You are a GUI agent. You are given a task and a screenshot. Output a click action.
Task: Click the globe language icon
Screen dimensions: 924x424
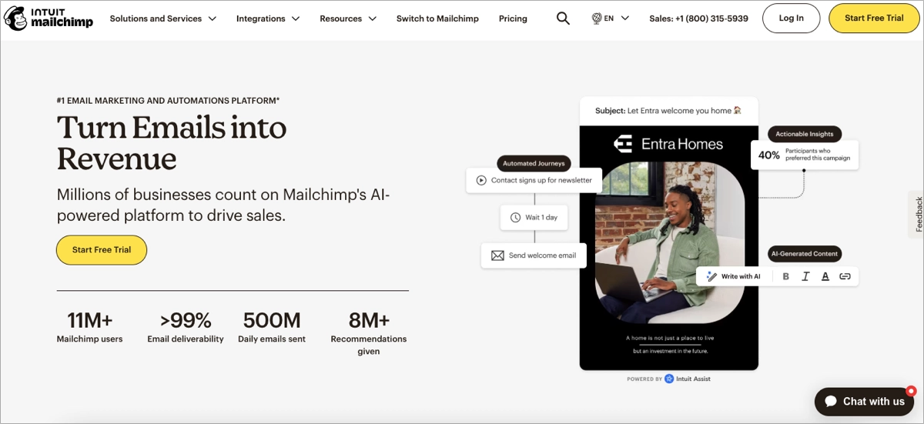(x=597, y=18)
